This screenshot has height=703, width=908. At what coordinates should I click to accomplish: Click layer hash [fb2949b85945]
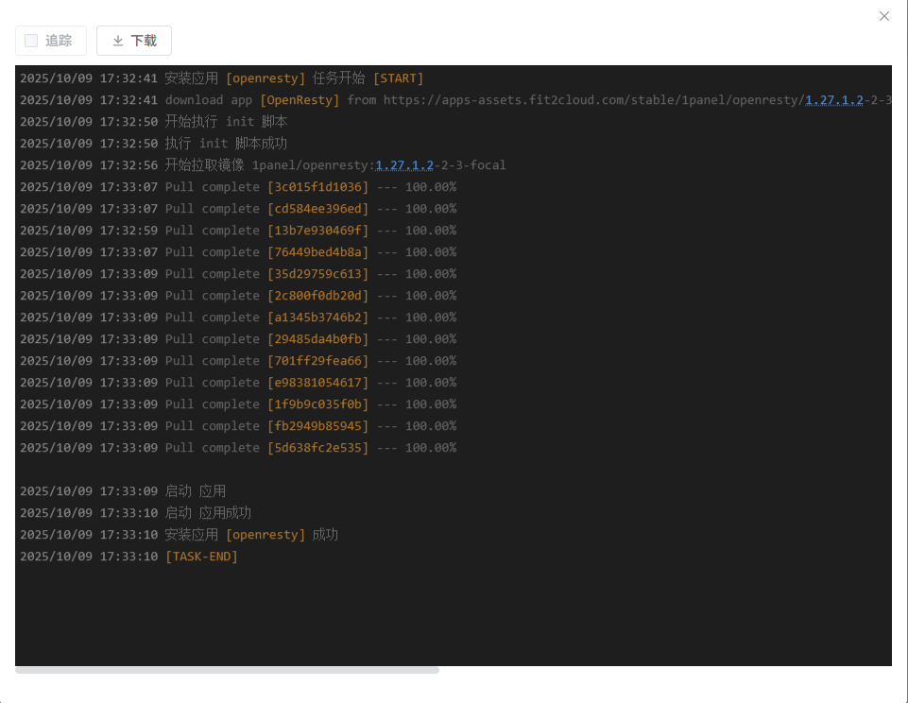pyautogui.click(x=317, y=426)
